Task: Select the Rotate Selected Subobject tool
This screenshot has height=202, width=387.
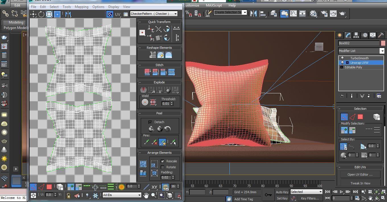Action: (x=42, y=14)
